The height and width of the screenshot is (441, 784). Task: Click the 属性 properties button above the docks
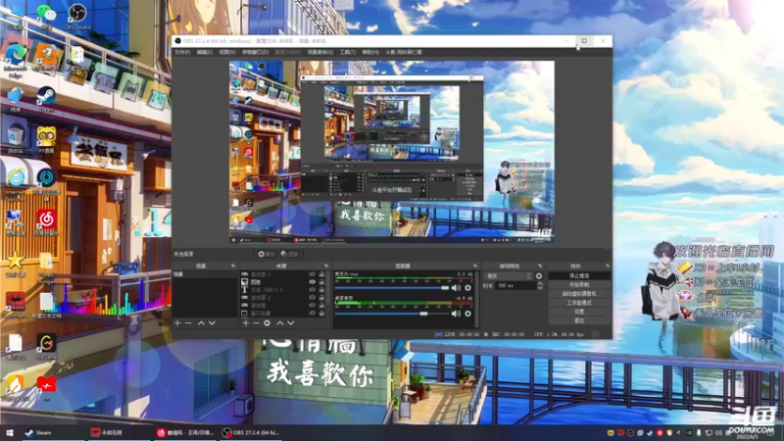point(266,254)
